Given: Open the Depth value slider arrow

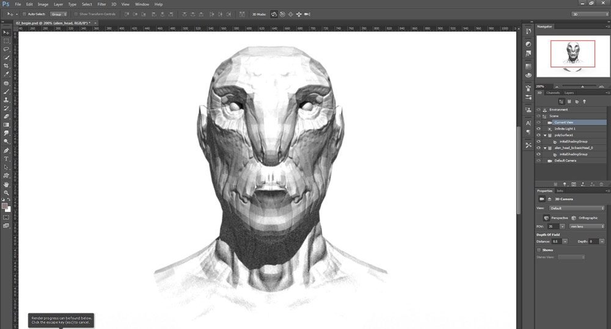Looking at the screenshot, I should point(602,242).
